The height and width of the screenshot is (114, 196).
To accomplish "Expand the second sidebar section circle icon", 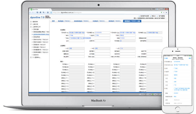I will pos(31,24).
